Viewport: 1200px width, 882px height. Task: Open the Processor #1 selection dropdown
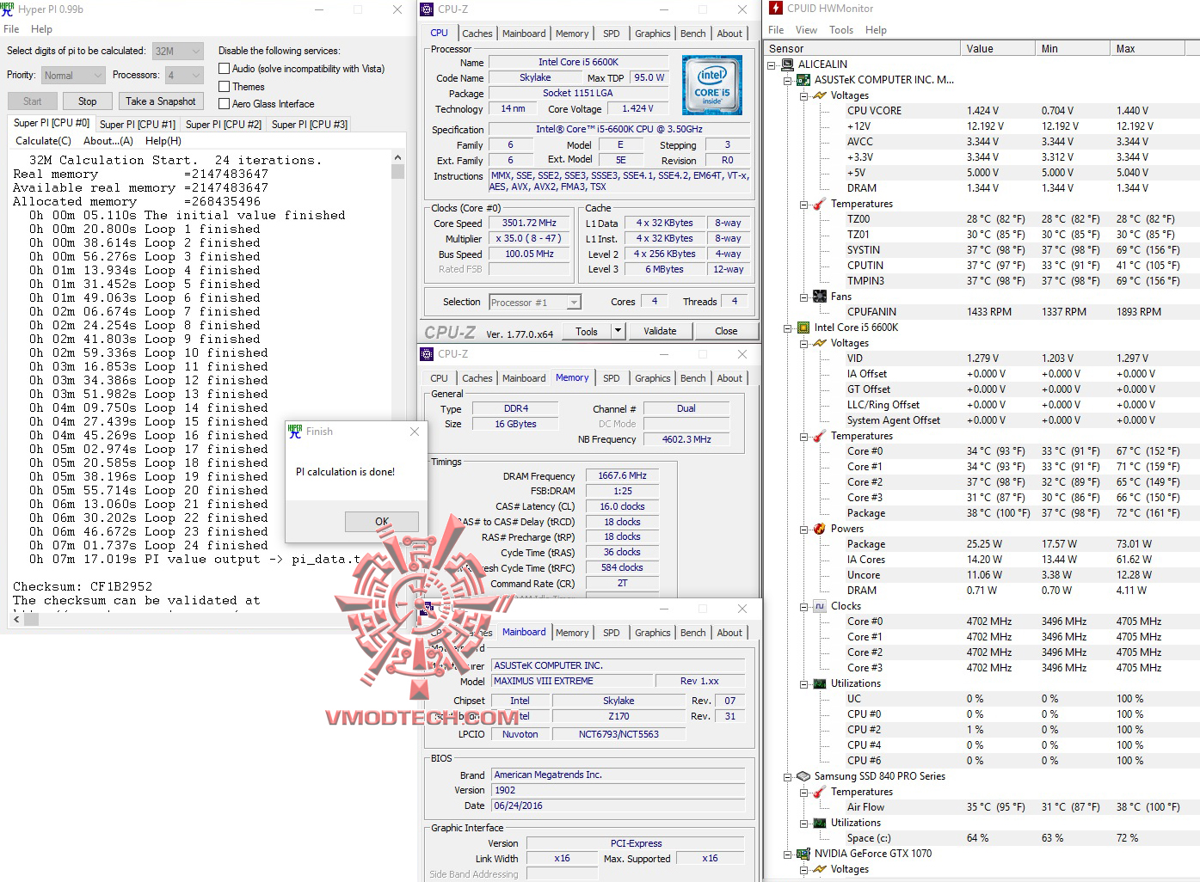click(535, 303)
